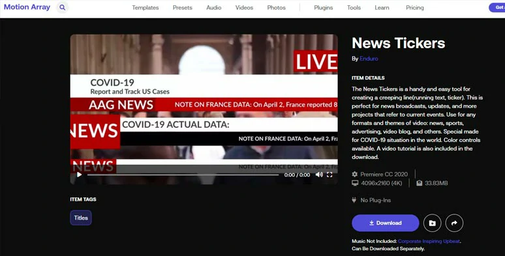The width and height of the screenshot is (505, 256).
Task: Open author Enduro's profile link
Action: point(369,59)
